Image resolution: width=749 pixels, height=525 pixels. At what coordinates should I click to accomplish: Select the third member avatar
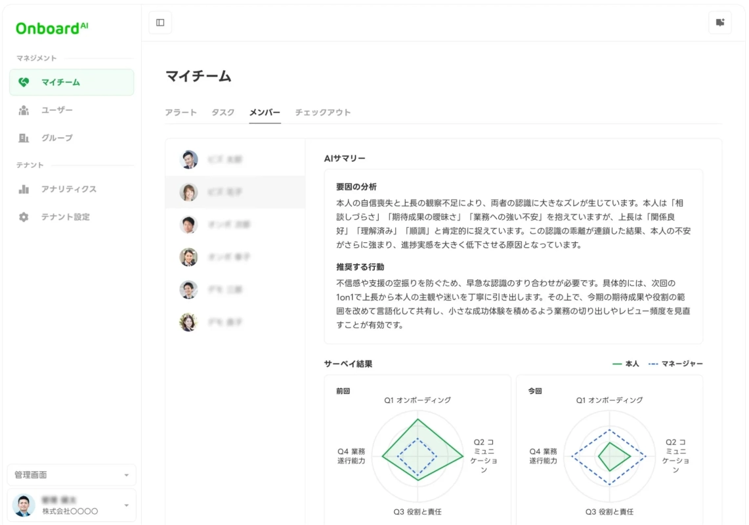click(188, 224)
